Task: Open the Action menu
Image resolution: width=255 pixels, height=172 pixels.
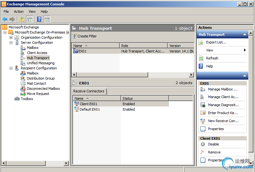Action: pyautogui.click(x=19, y=12)
